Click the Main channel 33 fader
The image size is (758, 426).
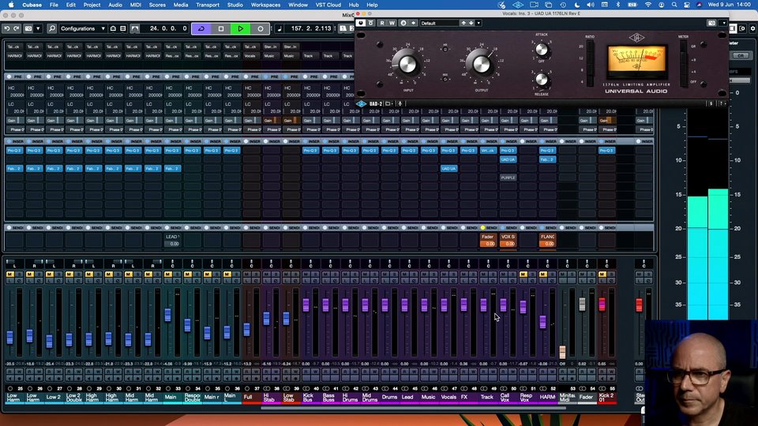tap(167, 315)
